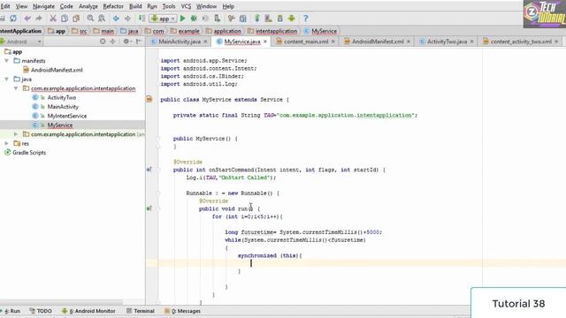The height and width of the screenshot is (318, 566).
Task: Switch to the AndroidManifest.xml tab
Action: tap(378, 42)
